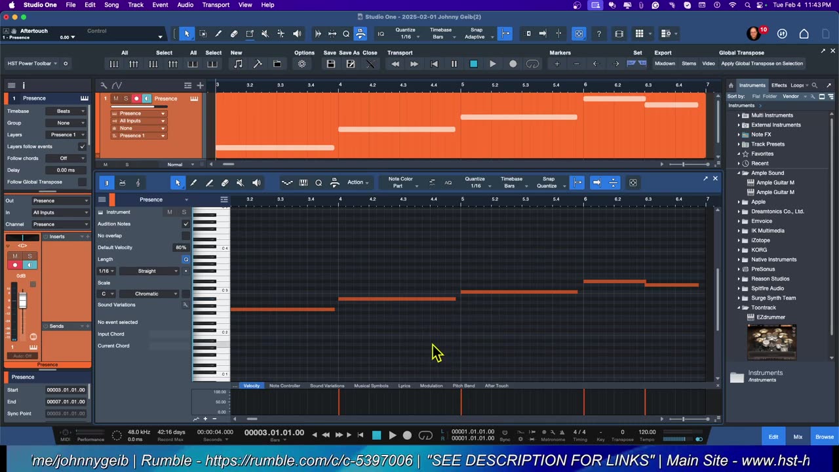Click the Options gear icon
839x472 pixels.
click(302, 64)
